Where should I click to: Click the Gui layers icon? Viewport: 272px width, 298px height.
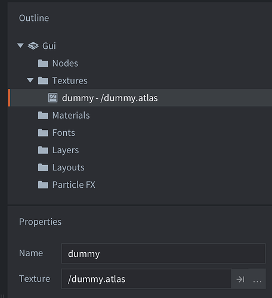tap(33, 46)
